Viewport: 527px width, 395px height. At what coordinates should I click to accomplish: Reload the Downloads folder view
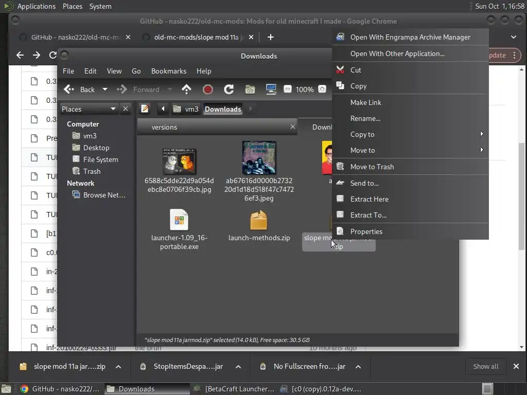[x=229, y=89]
